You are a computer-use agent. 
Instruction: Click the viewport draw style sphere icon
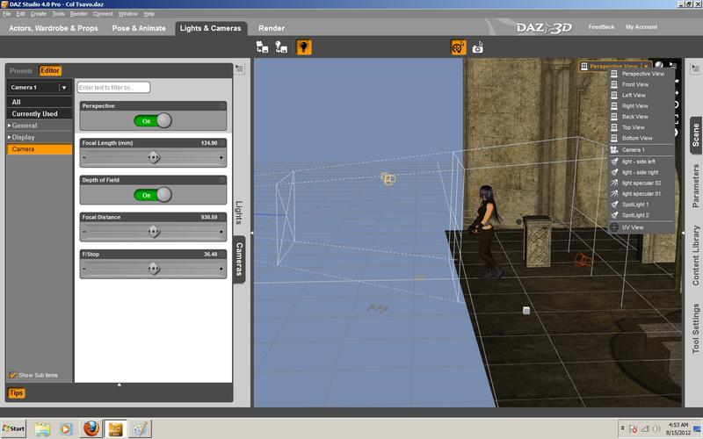pyautogui.click(x=659, y=65)
